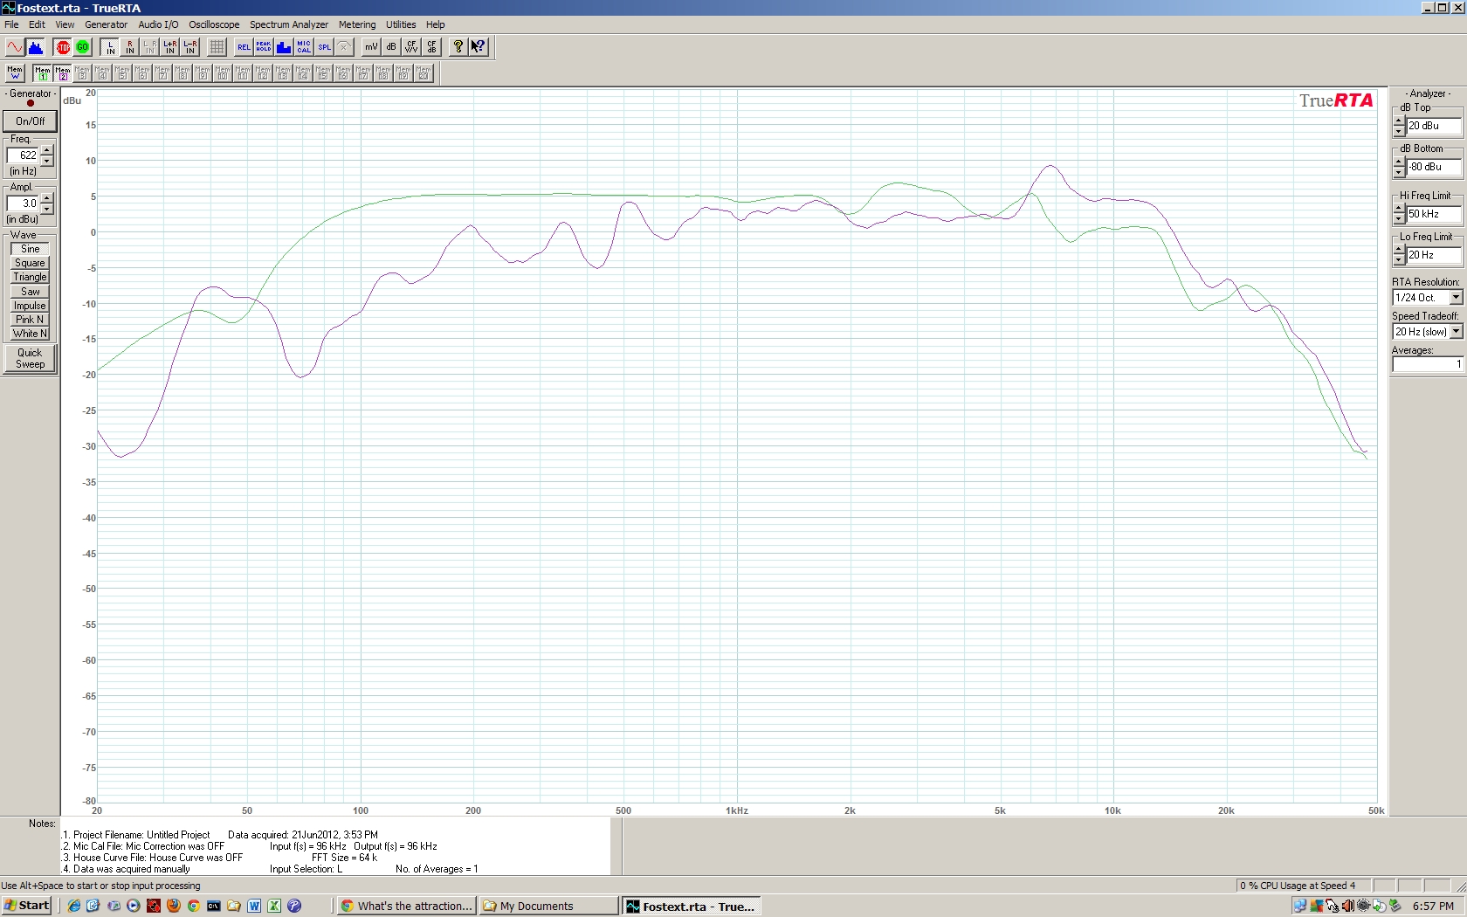The height and width of the screenshot is (917, 1467).
Task: Open the Generator menu
Action: click(107, 24)
